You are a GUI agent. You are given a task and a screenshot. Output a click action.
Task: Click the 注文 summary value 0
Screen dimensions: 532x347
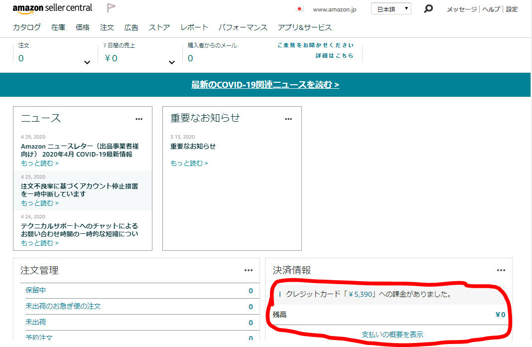pos(21,58)
